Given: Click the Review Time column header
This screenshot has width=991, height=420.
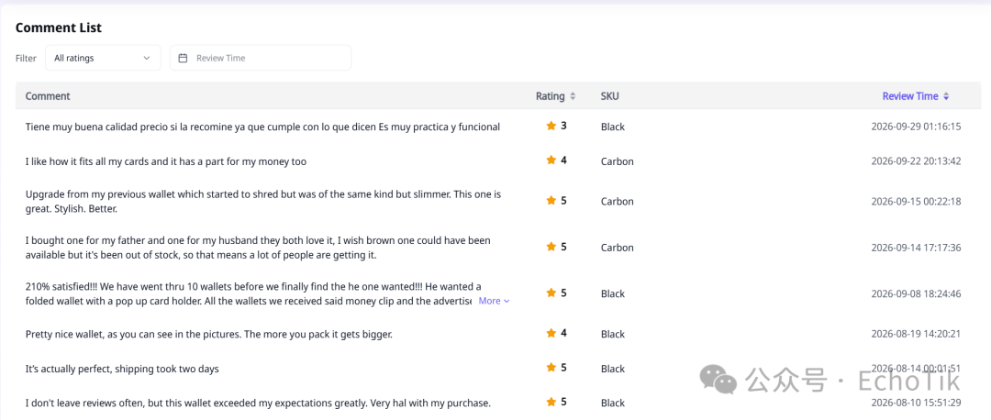Looking at the screenshot, I should click(x=910, y=96).
